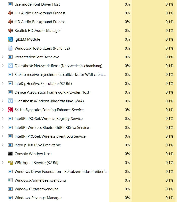Expand the IntelCpHeciSvc Executable (32 Bit) row
This screenshot has height=204, width=177.
3,83
